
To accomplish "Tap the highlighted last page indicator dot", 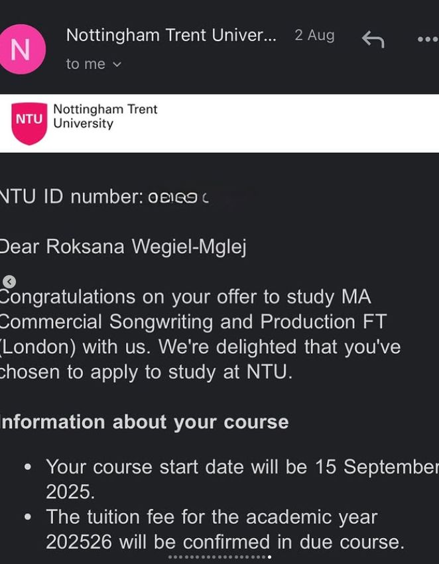I will (269, 557).
